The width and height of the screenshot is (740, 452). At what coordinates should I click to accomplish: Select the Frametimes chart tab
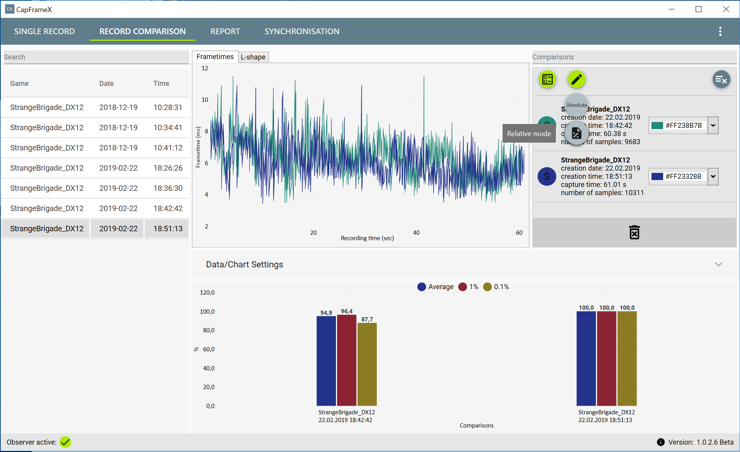click(215, 57)
